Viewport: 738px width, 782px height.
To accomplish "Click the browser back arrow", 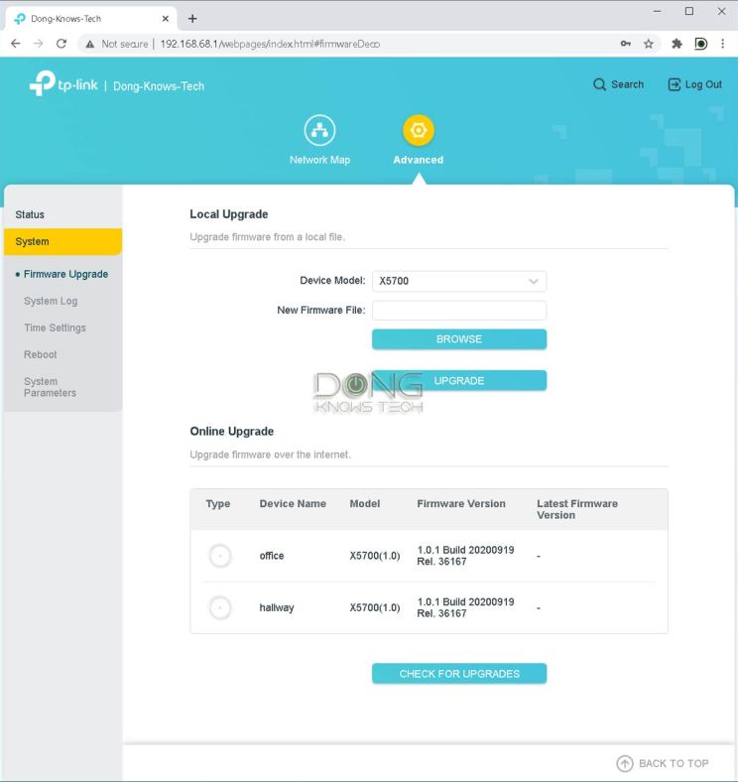I will coord(16,44).
